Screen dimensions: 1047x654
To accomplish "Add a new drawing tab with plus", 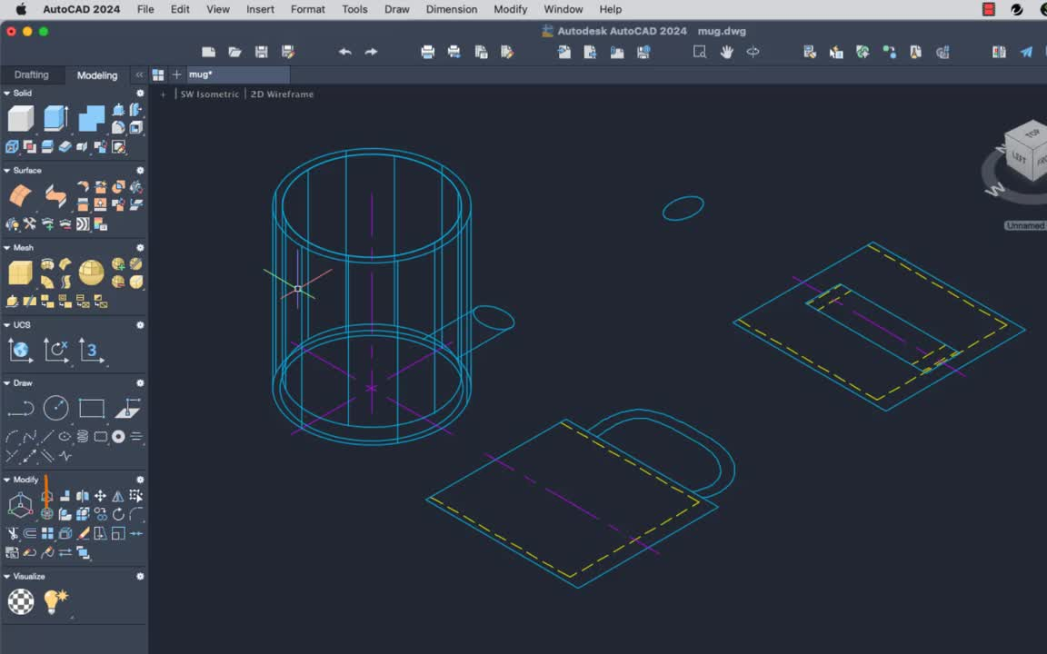I will tap(176, 74).
